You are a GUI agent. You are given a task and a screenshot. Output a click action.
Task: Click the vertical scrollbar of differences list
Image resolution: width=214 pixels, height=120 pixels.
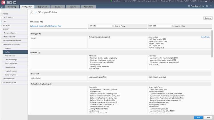[x=212, y=44]
